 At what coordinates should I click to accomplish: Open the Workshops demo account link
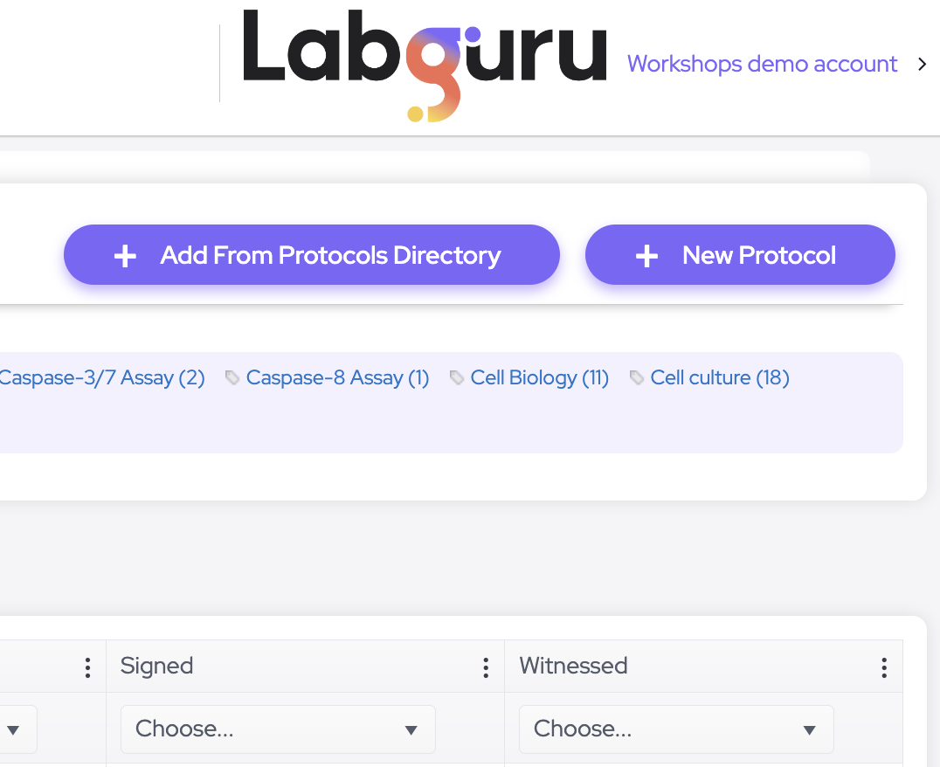coord(762,64)
